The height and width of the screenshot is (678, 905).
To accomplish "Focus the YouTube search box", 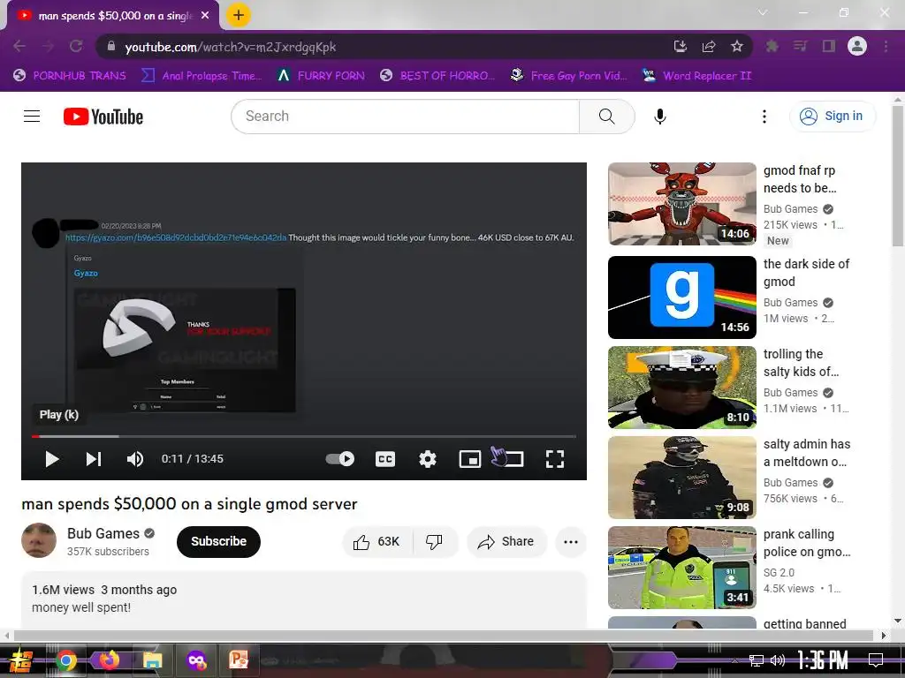I will pos(405,117).
